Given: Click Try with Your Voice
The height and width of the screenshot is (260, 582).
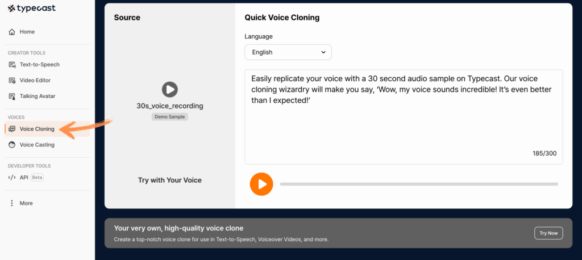Looking at the screenshot, I should (x=169, y=181).
